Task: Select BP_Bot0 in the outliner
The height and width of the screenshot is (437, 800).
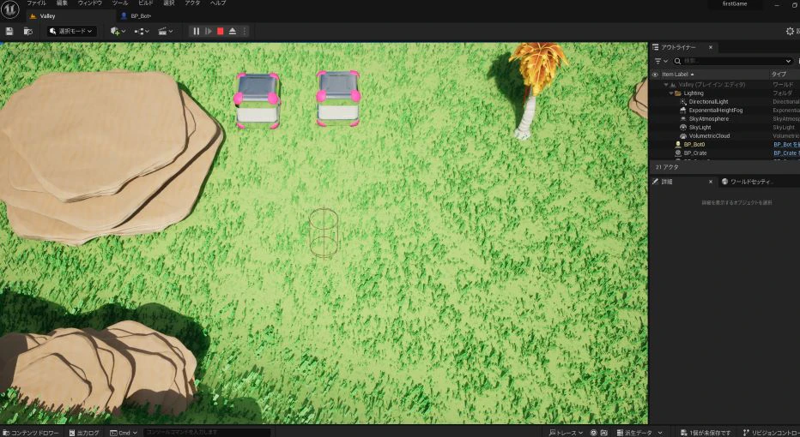Action: point(694,145)
